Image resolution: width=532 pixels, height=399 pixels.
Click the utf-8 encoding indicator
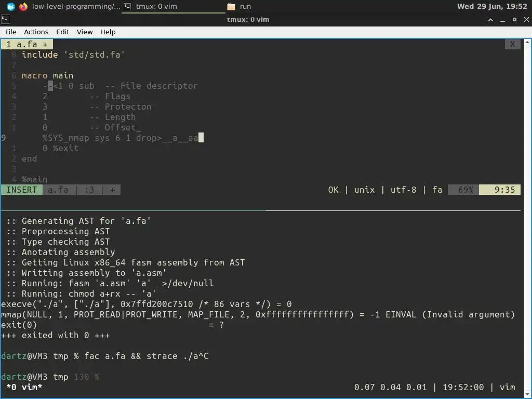click(x=403, y=190)
